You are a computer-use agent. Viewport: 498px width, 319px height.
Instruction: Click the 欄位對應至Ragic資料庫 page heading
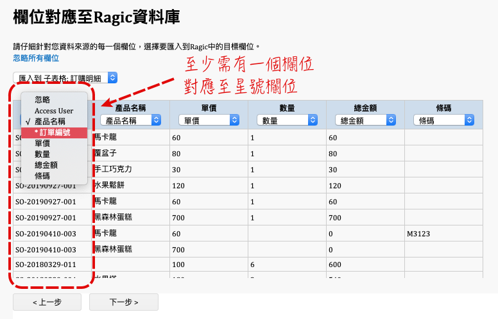click(x=96, y=17)
